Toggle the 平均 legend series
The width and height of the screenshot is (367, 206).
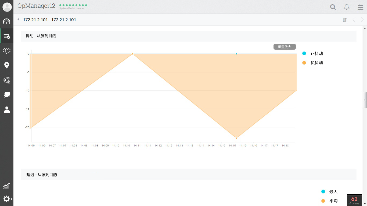329,201
